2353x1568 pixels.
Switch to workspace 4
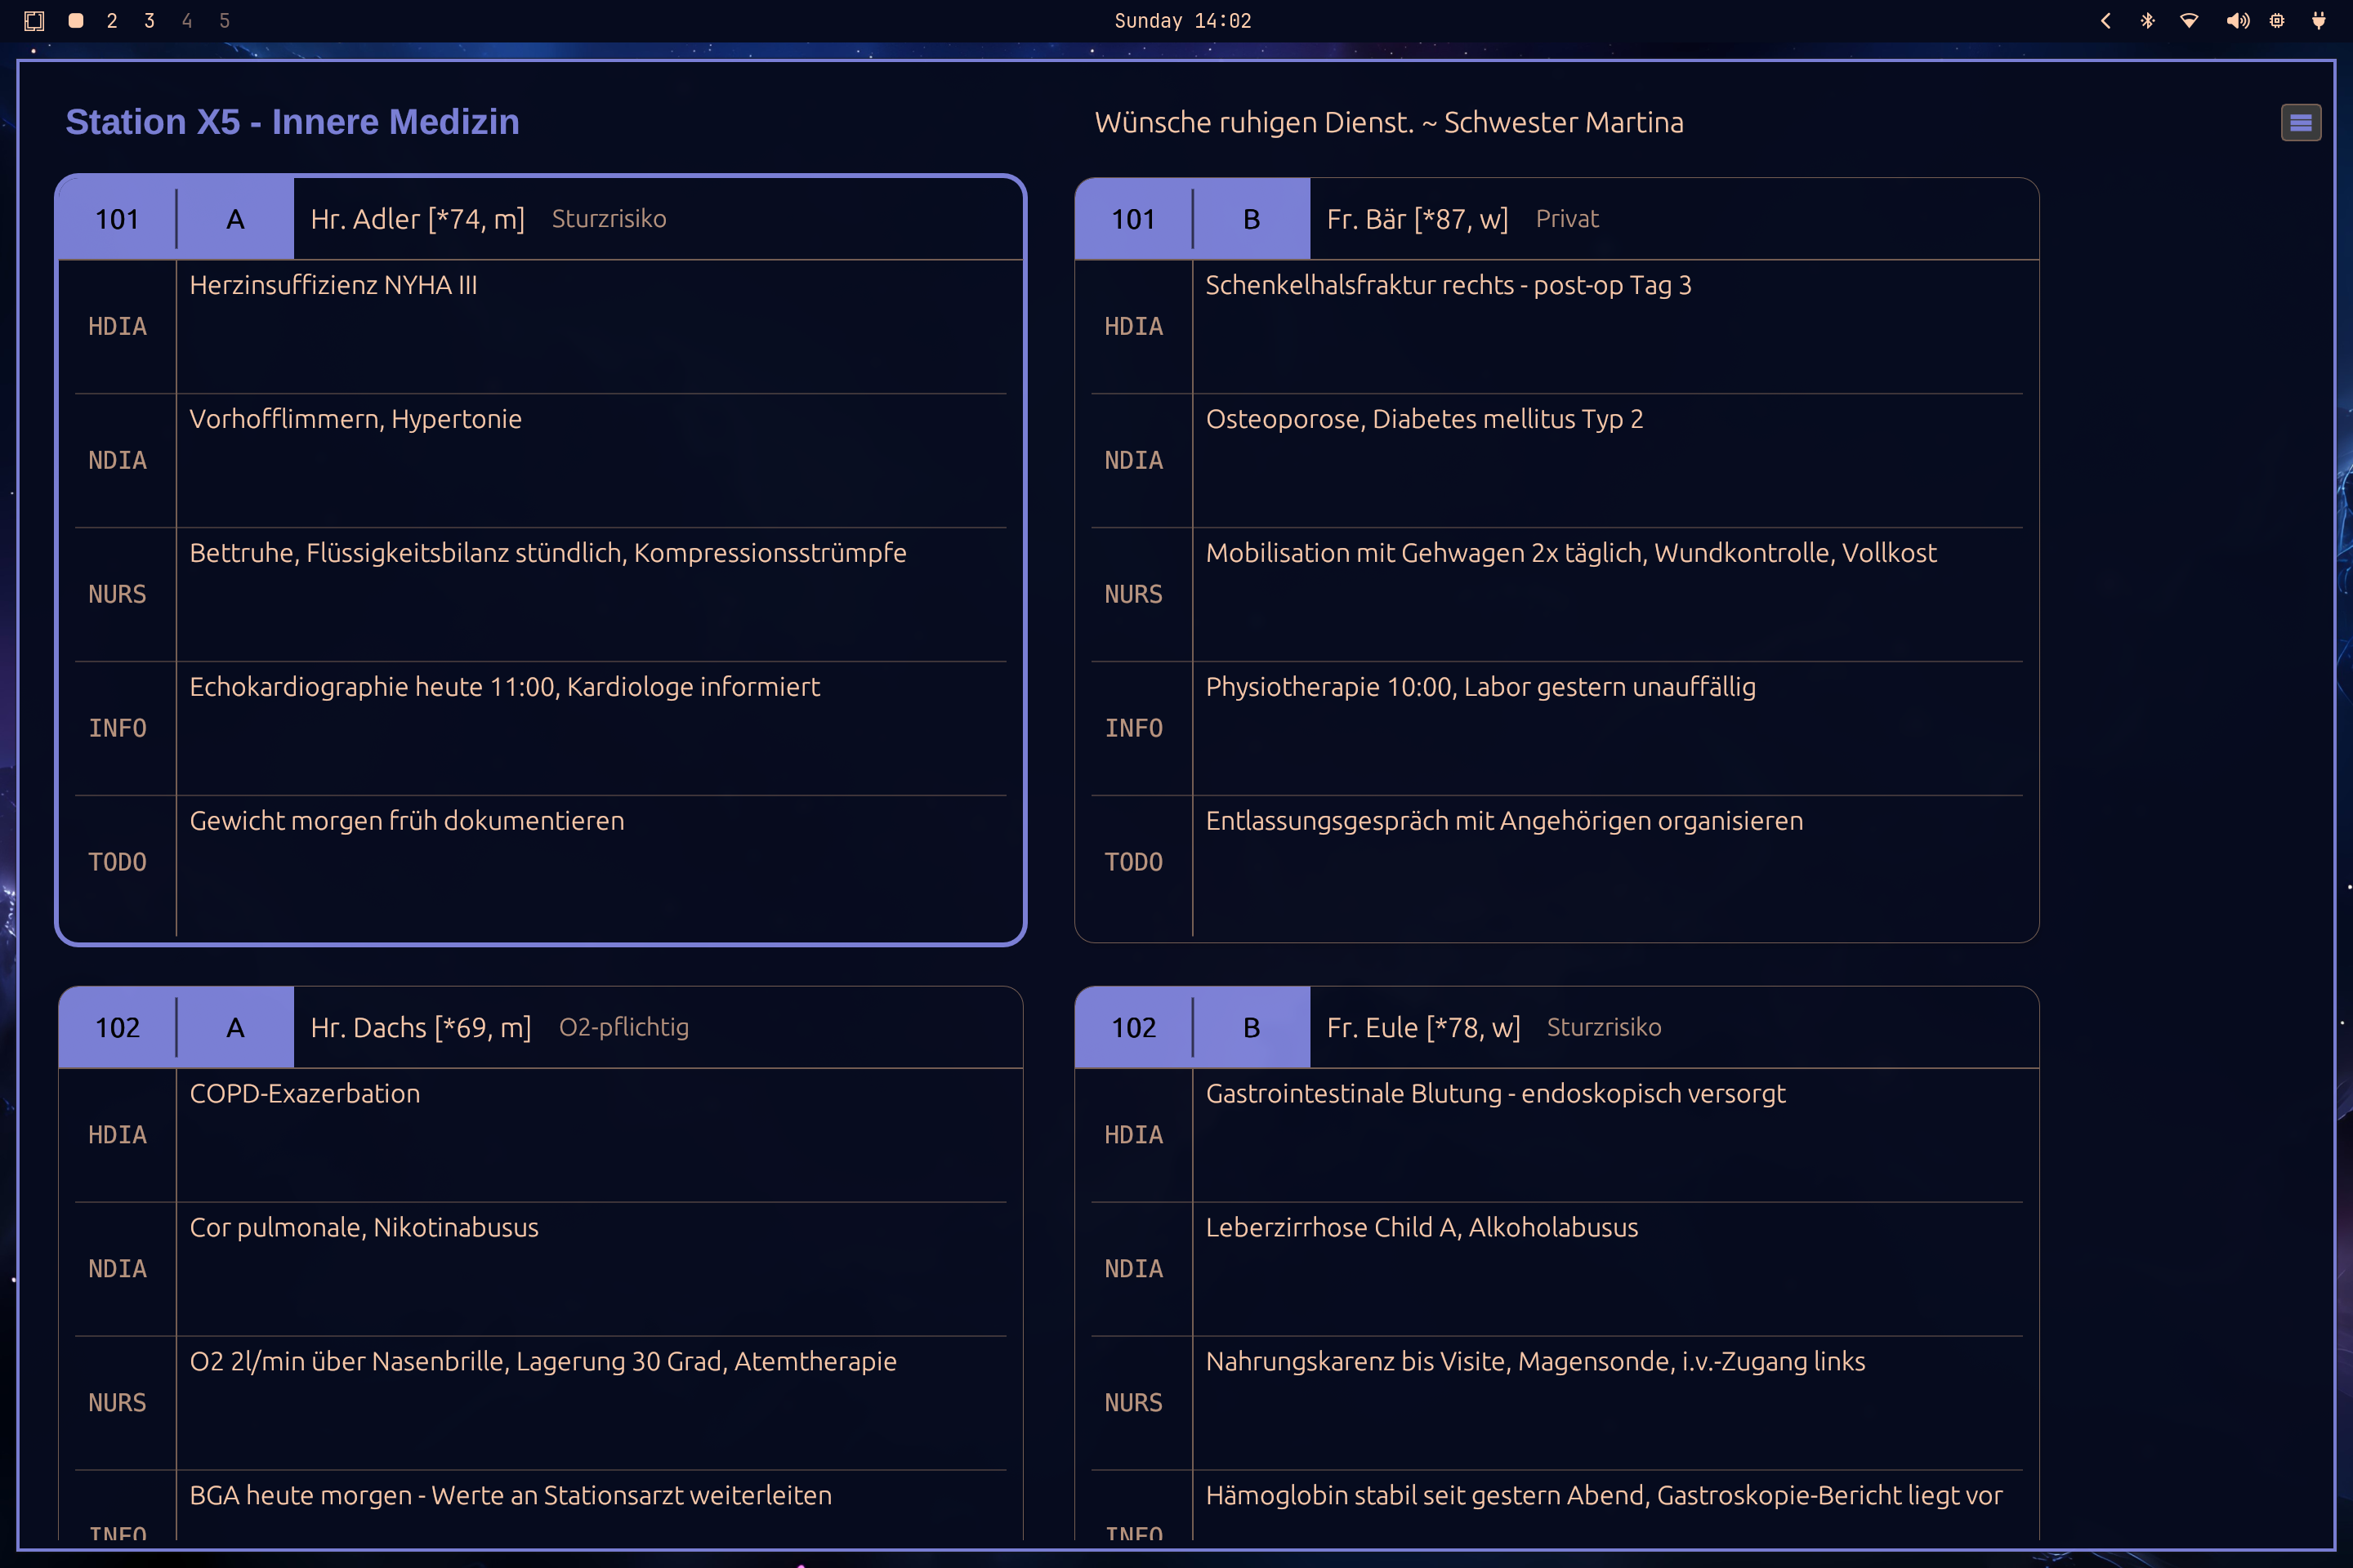point(187,20)
